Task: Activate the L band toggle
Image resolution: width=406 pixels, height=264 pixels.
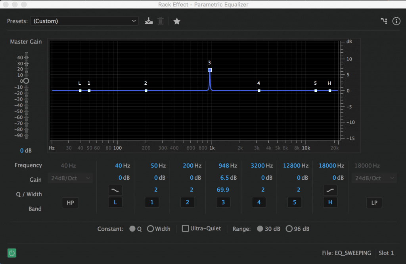Action: click(x=115, y=202)
